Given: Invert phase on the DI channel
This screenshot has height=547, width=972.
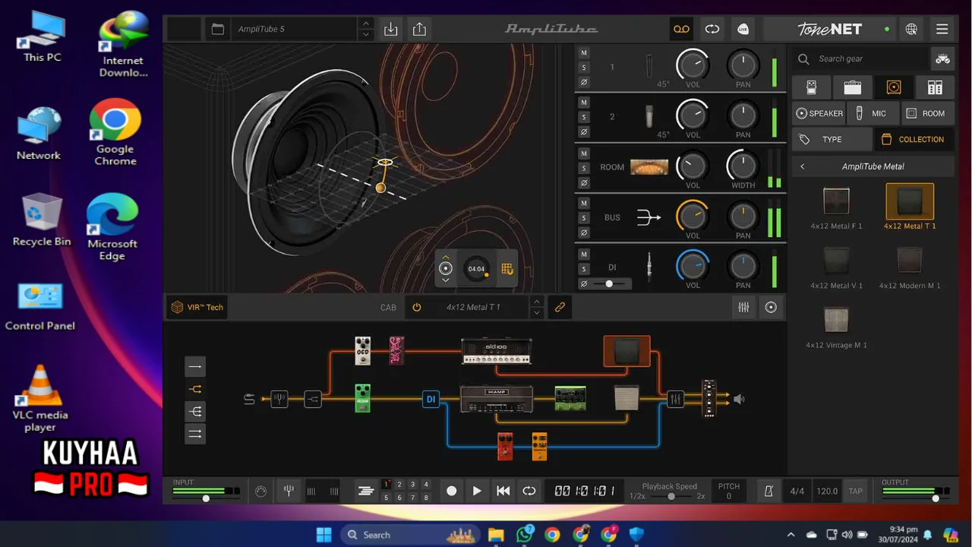Looking at the screenshot, I should coord(584,283).
